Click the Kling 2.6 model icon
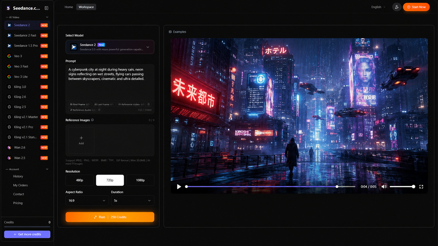 pyautogui.click(x=9, y=97)
